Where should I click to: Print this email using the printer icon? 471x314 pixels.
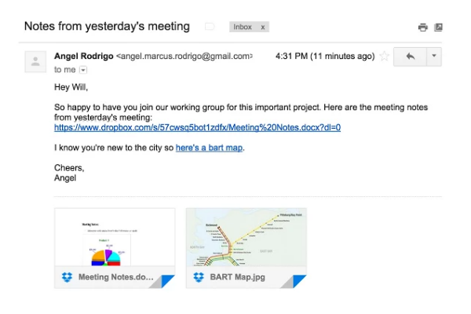point(423,27)
